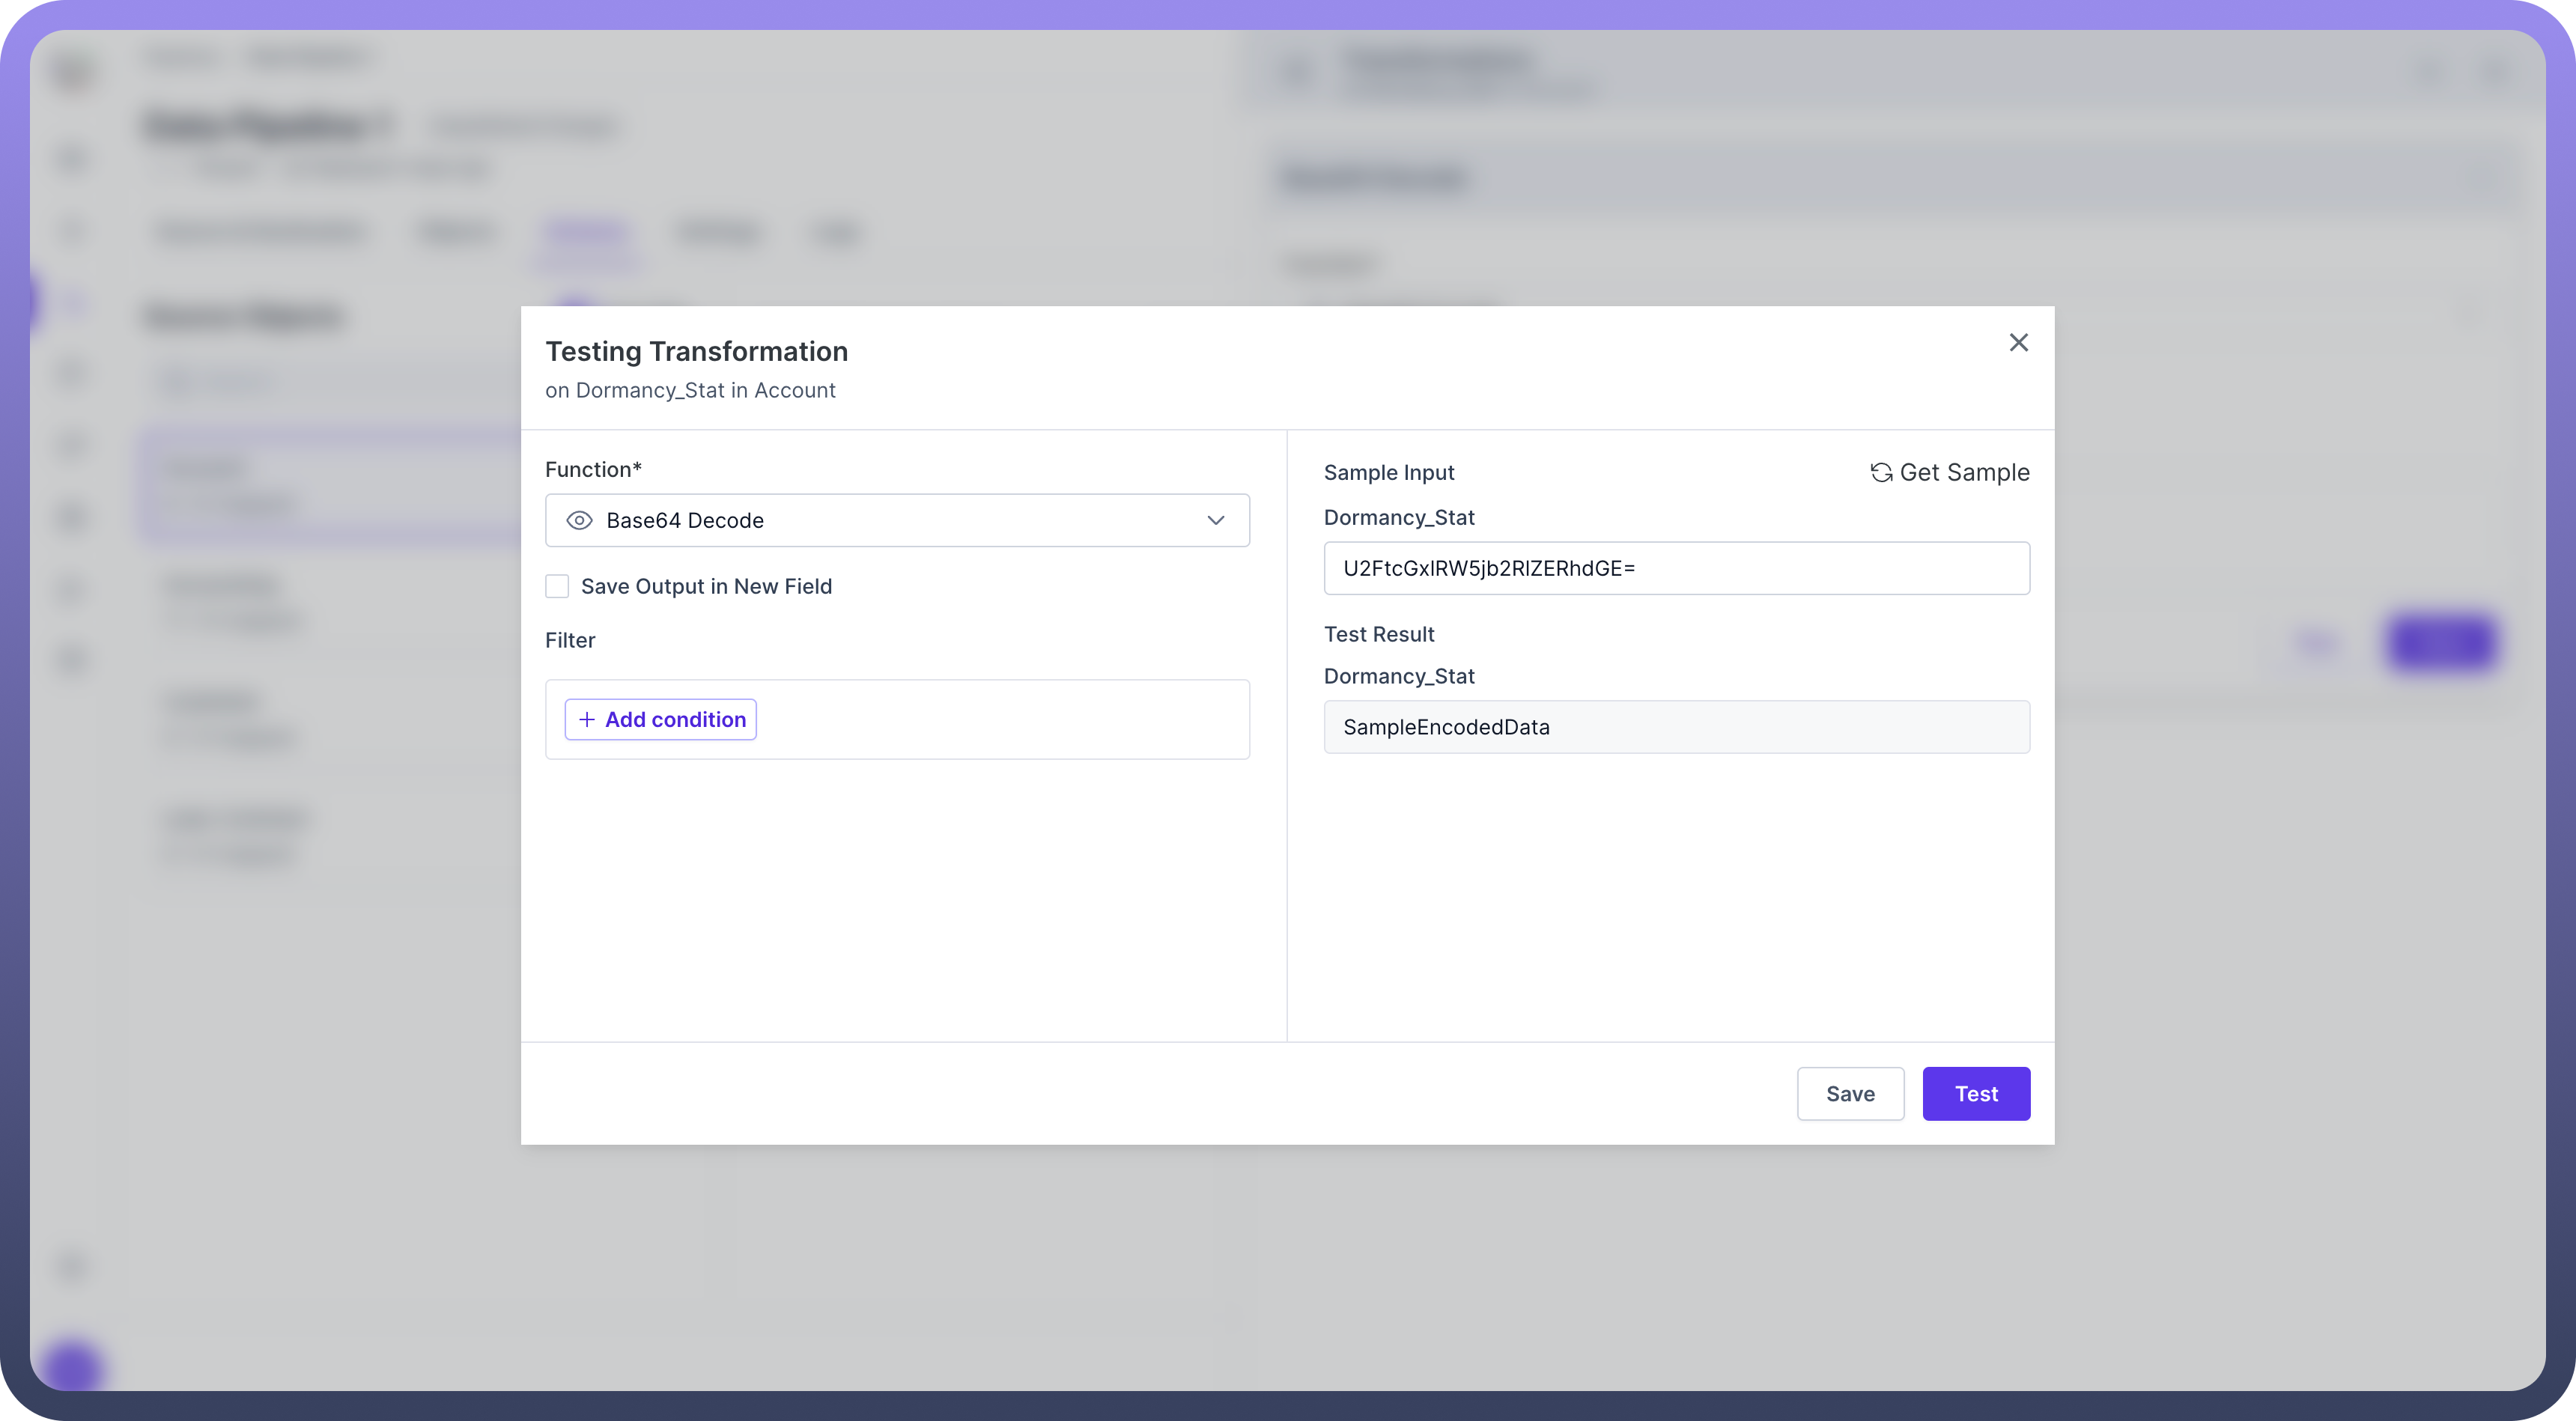Click the Sample Input heading
The image size is (2576, 1421).
tap(1388, 473)
